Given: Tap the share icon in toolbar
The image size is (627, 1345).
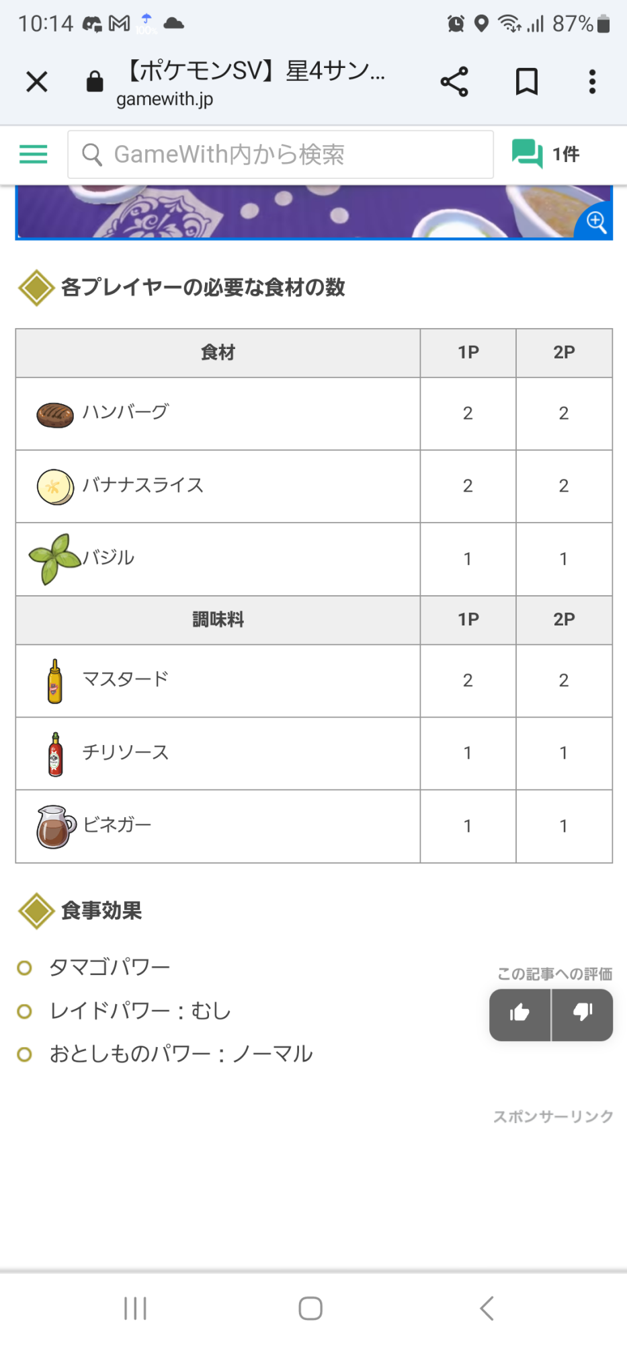Looking at the screenshot, I should [x=454, y=82].
